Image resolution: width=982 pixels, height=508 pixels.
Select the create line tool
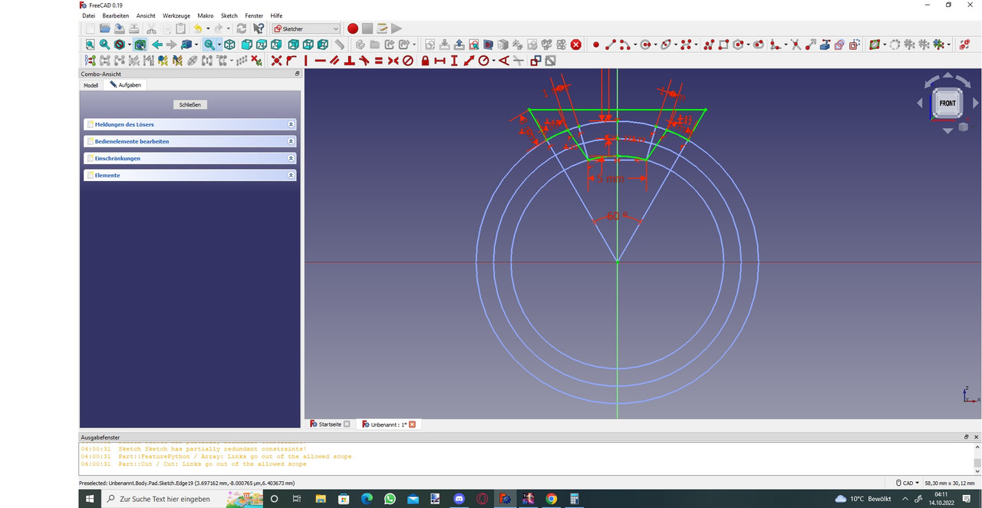coord(611,45)
